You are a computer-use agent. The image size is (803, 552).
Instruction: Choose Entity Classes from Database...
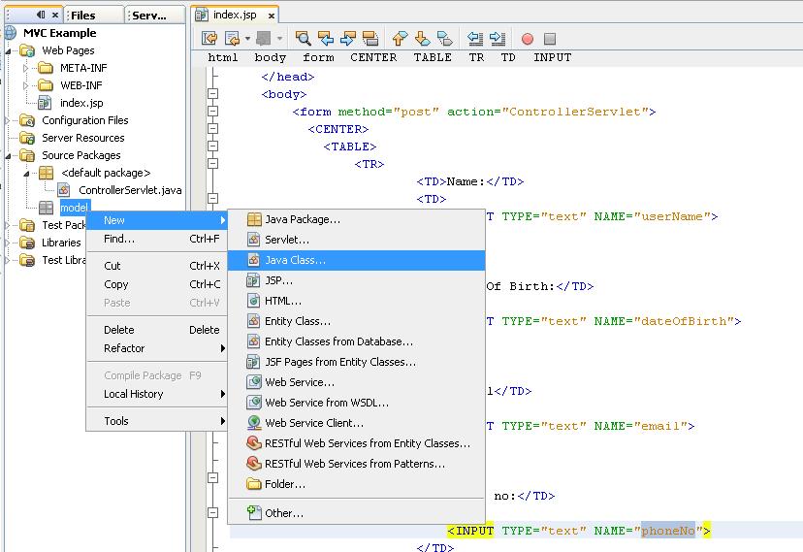tap(357, 341)
